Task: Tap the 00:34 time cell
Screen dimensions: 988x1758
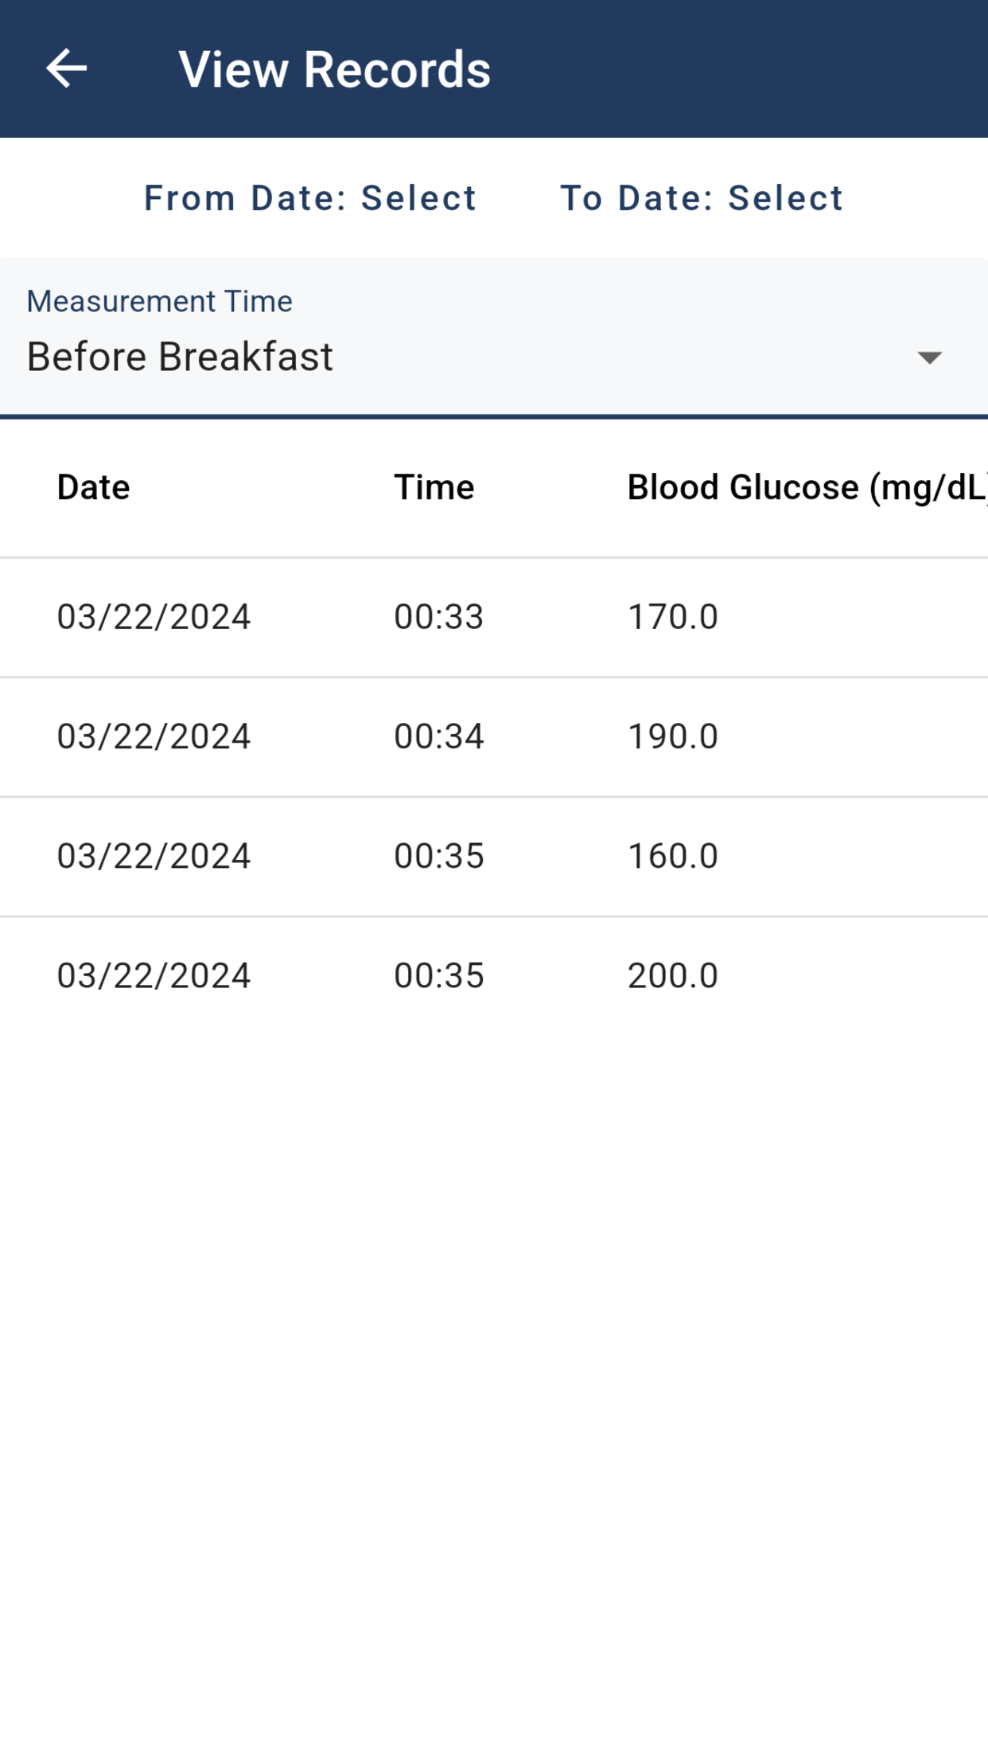Action: (x=439, y=736)
